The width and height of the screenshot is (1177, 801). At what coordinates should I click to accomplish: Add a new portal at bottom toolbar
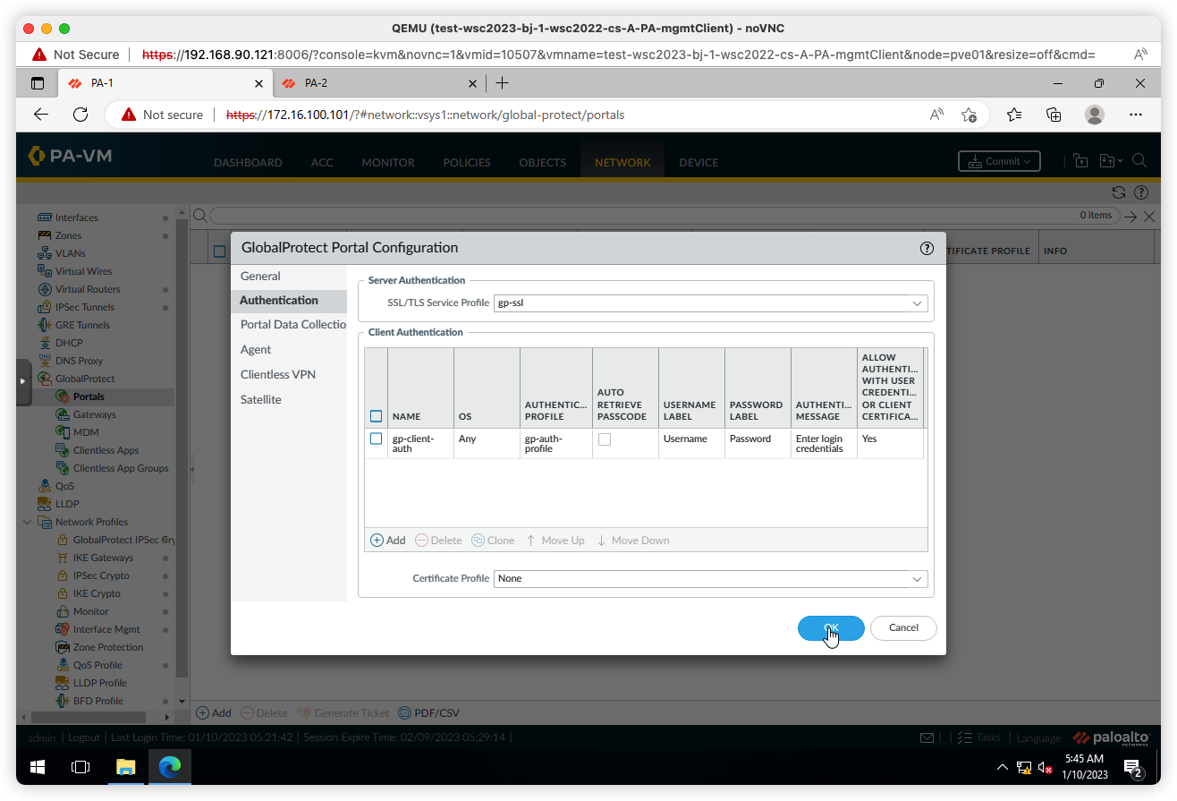[214, 713]
